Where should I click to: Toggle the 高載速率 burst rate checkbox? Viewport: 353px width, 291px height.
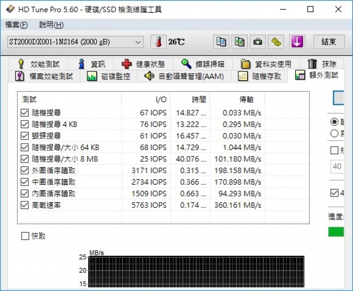(25, 205)
